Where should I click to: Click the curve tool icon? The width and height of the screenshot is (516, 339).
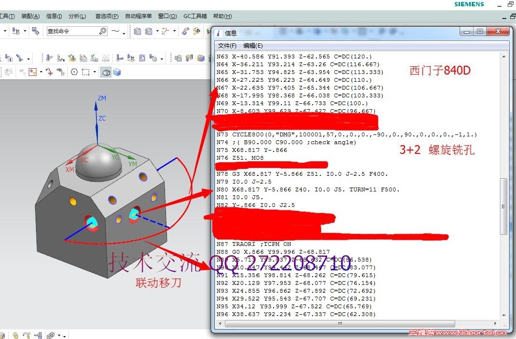point(115,31)
